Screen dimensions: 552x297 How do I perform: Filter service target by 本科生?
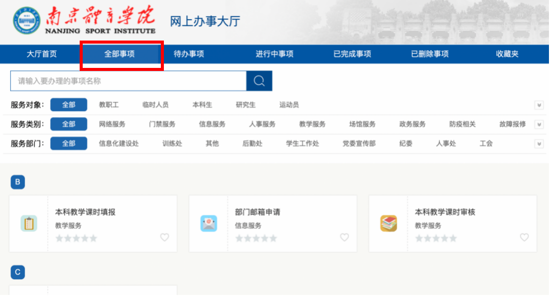click(x=202, y=105)
